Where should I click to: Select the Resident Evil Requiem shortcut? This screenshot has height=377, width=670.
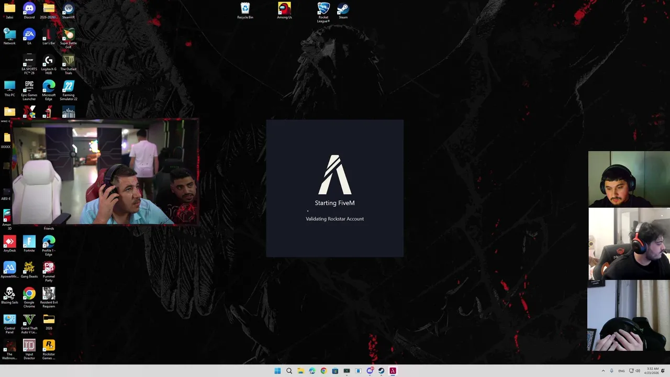click(49, 298)
